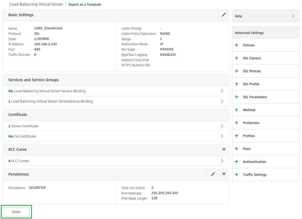Image resolution: width=302 pixels, height=219 pixels.
Task: Add the Protection section via its plus icon
Action: pos(237,123)
